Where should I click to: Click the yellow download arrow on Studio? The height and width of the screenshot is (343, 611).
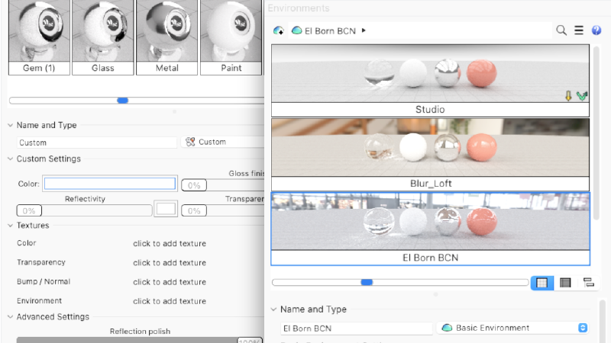pos(568,95)
